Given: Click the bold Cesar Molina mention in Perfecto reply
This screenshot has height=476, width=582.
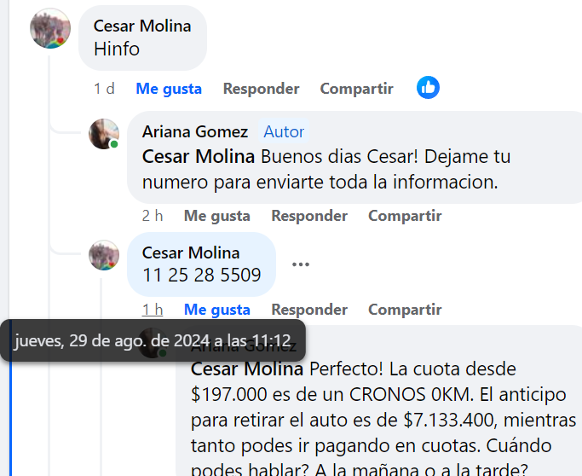Looking at the screenshot, I should pos(247,369).
